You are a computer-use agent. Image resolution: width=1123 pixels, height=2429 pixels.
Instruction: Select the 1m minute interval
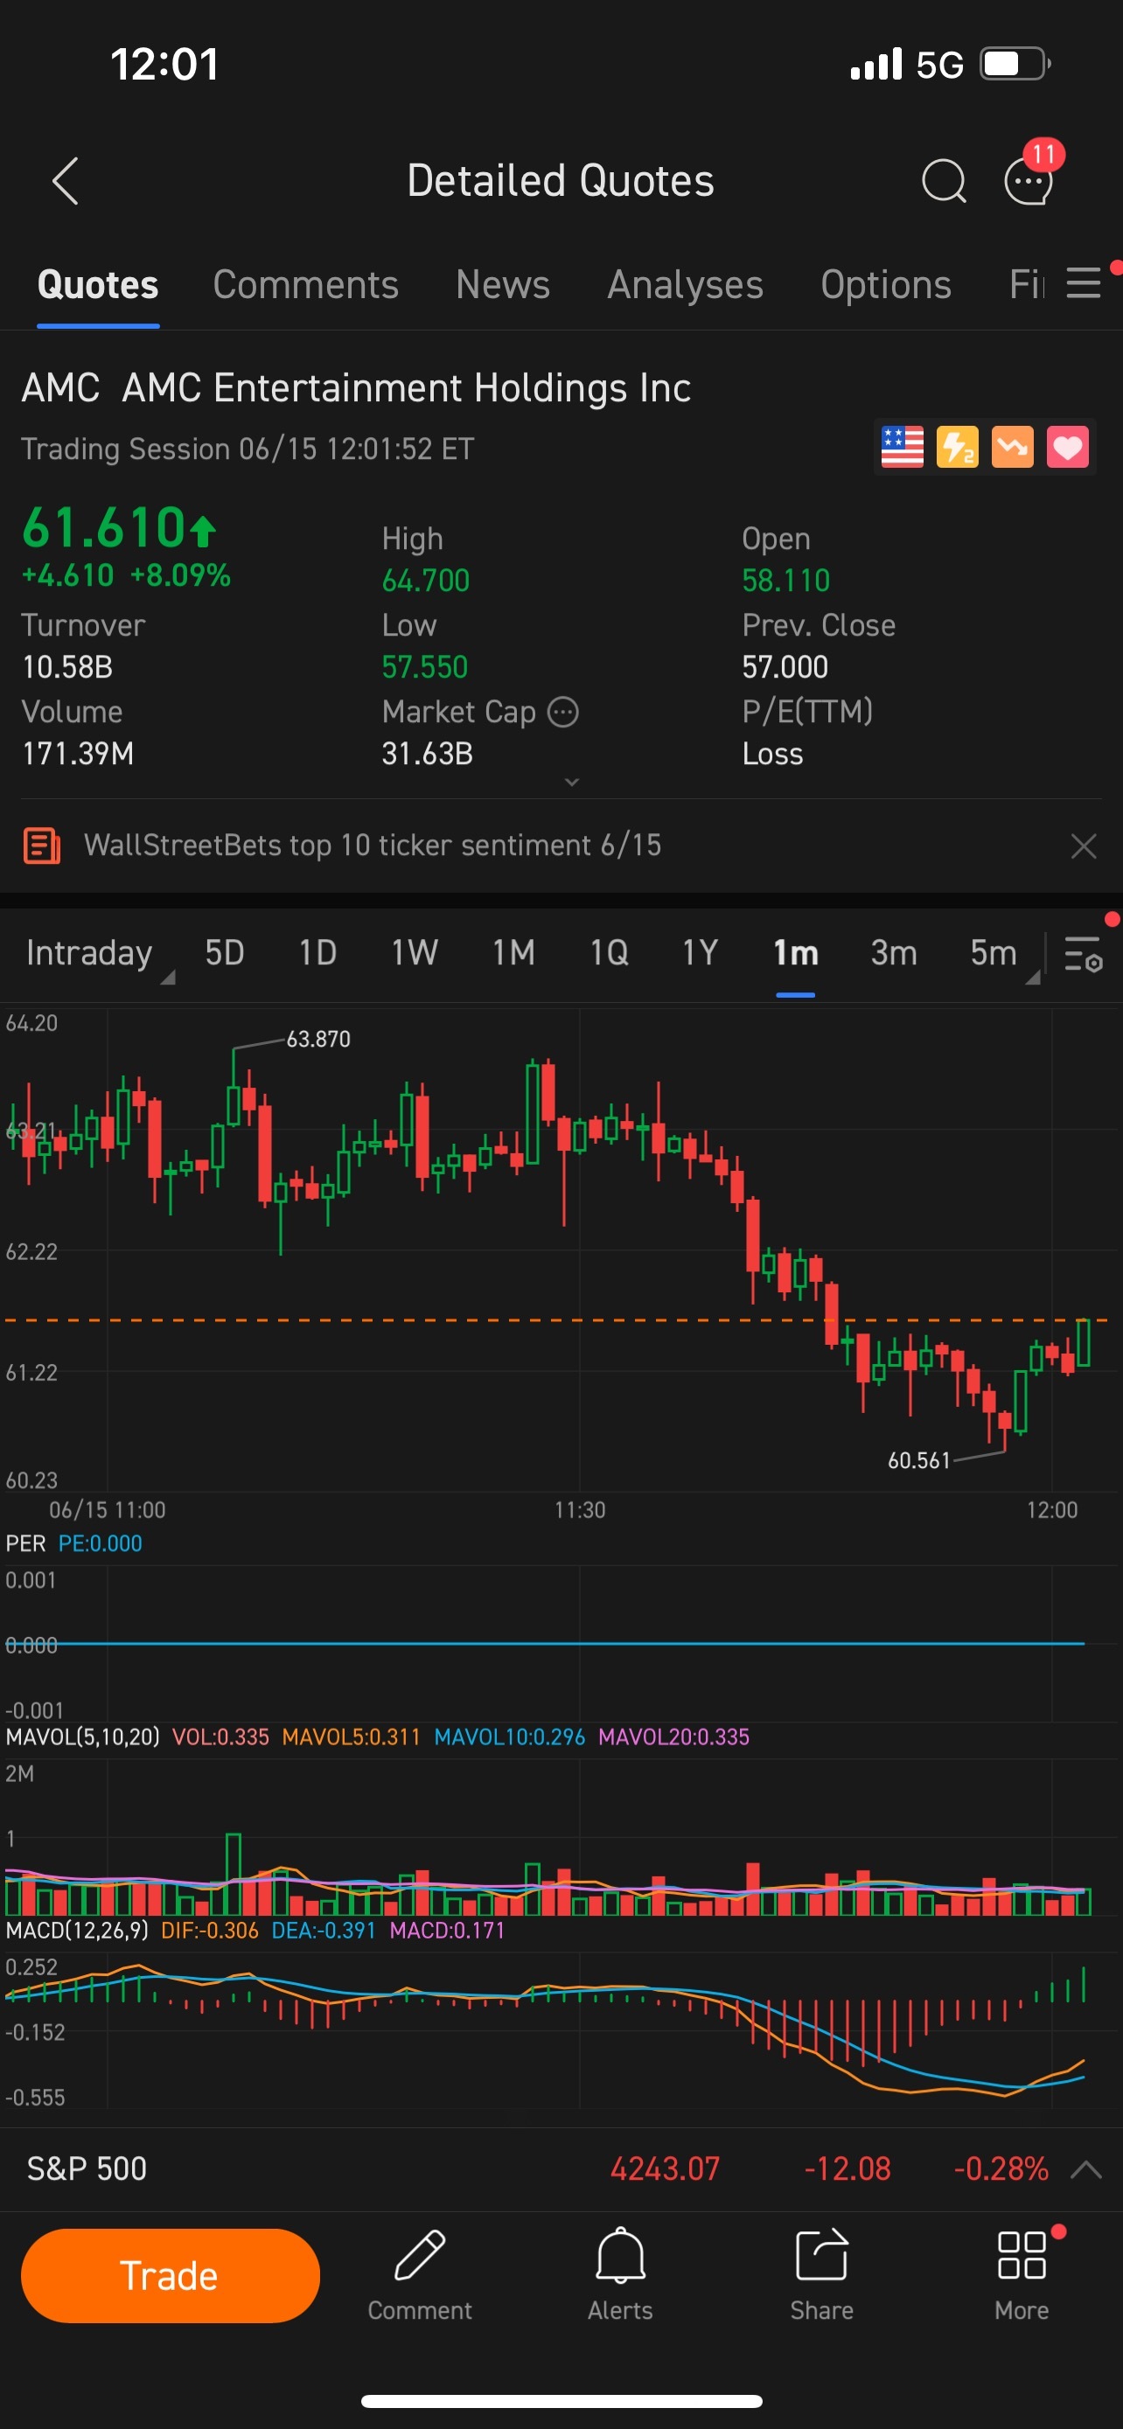[795, 952]
